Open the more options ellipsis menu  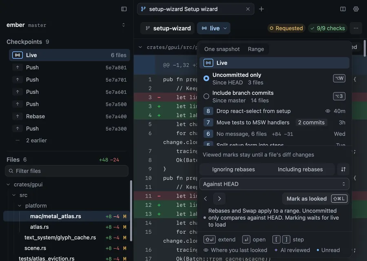coord(356,28)
